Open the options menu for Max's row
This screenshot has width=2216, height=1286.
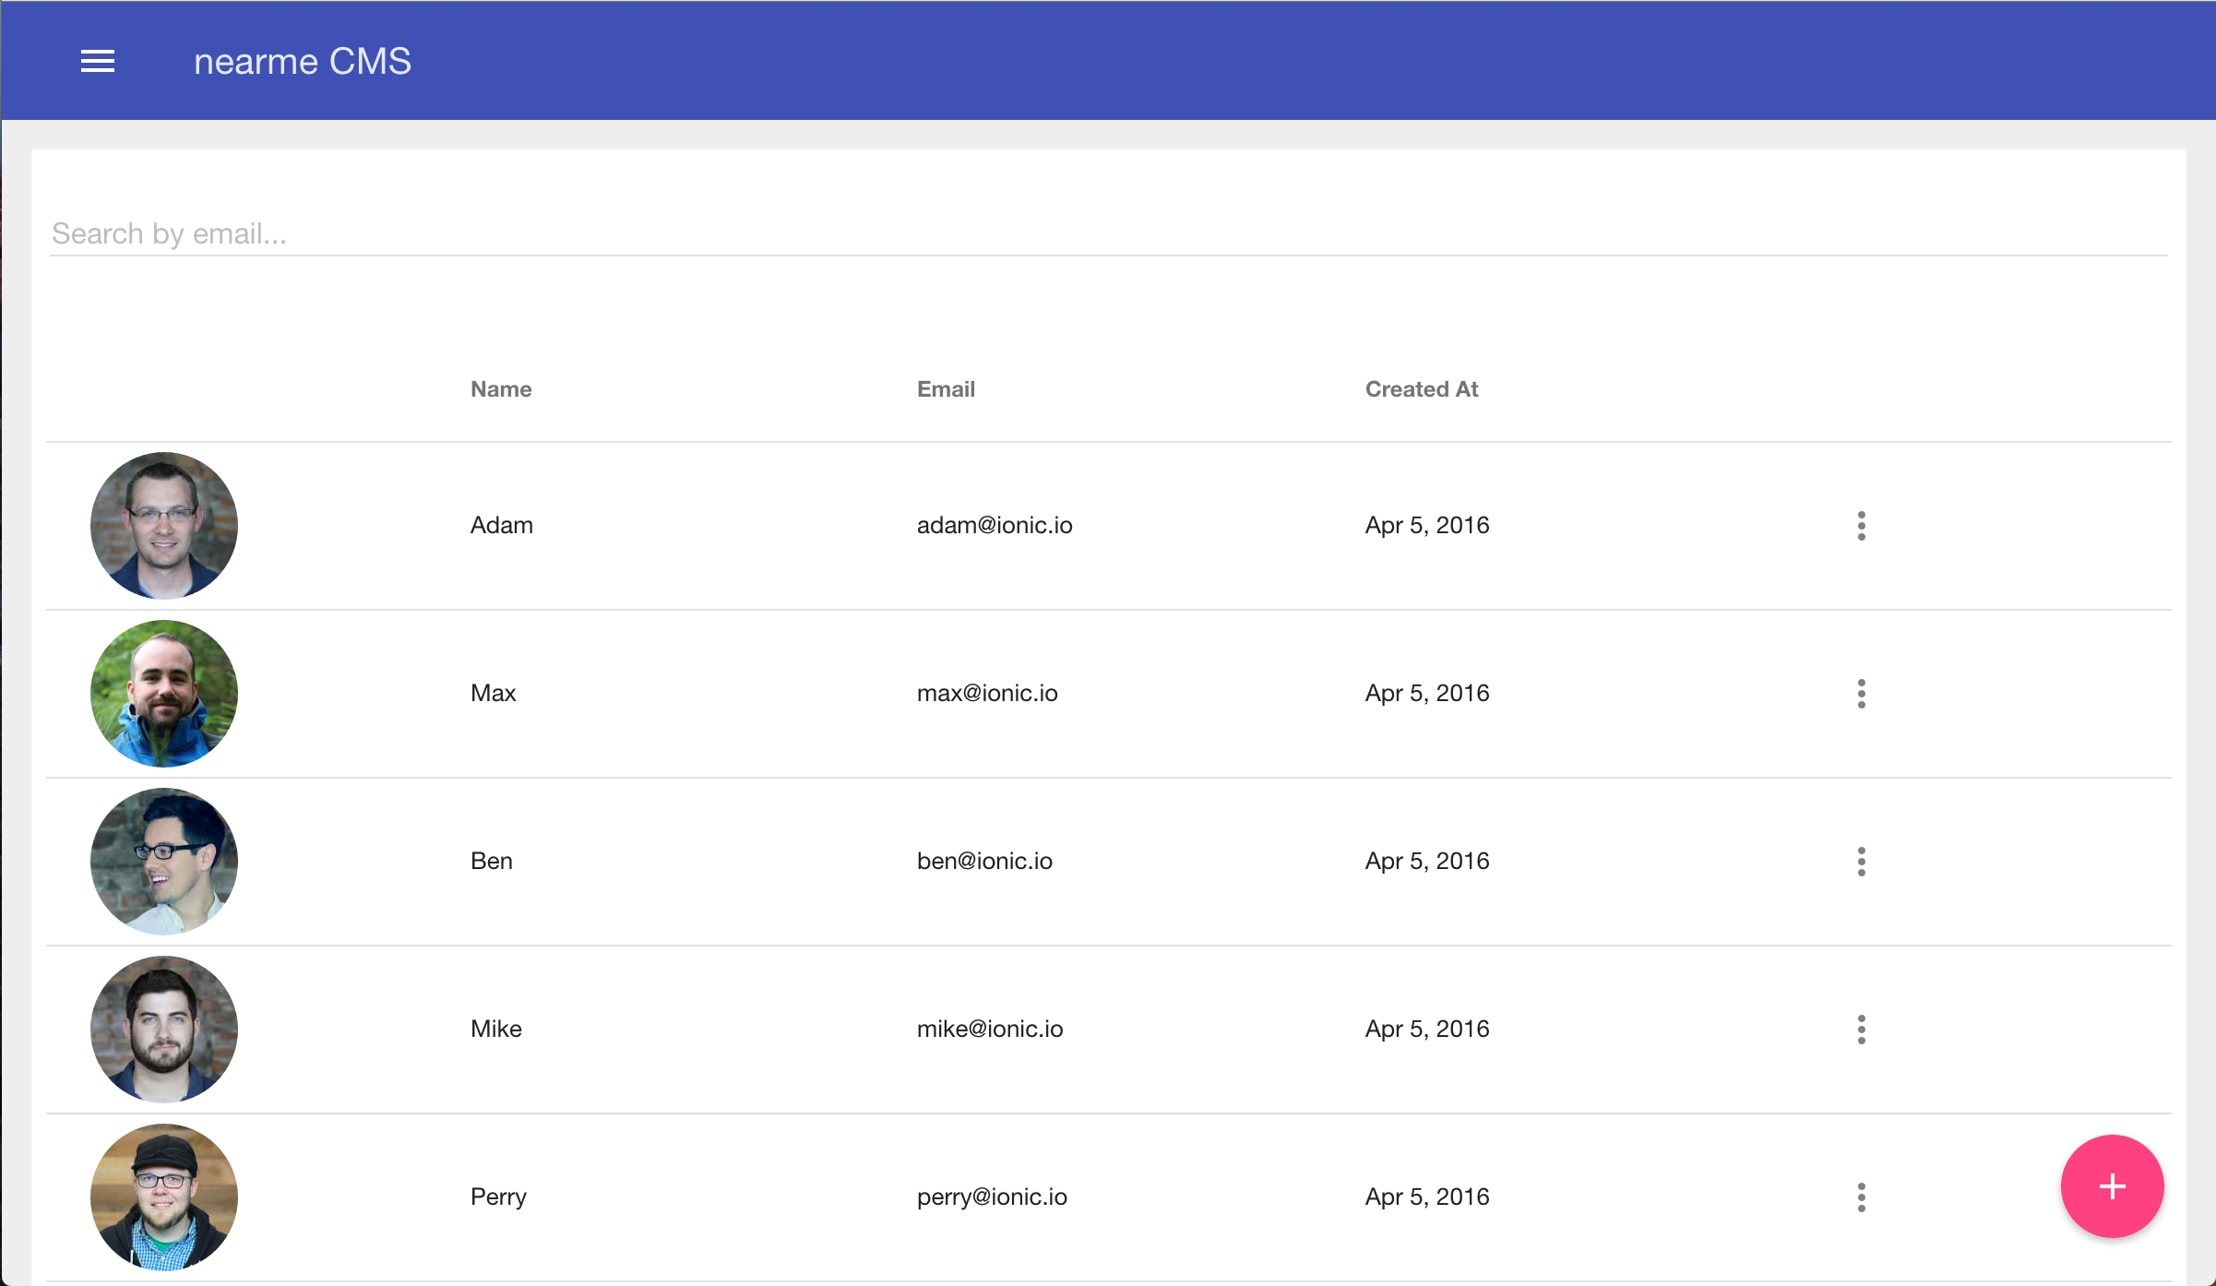tap(1861, 695)
